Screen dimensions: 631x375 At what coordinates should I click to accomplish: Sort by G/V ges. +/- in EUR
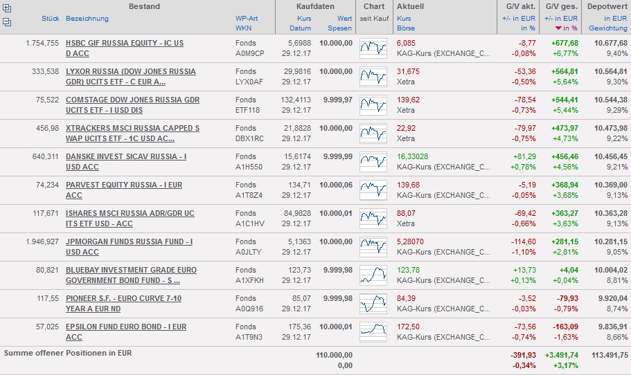click(561, 19)
